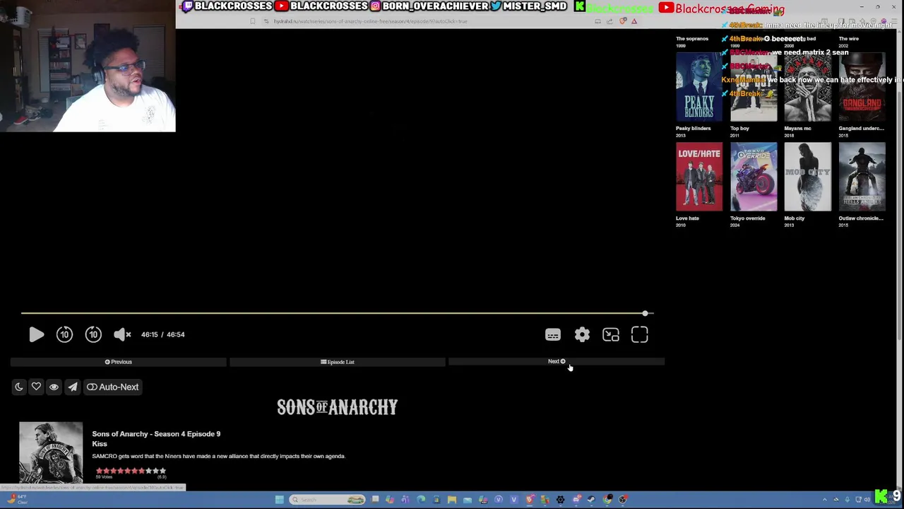Open the Mail app from the taskbar

(468, 500)
